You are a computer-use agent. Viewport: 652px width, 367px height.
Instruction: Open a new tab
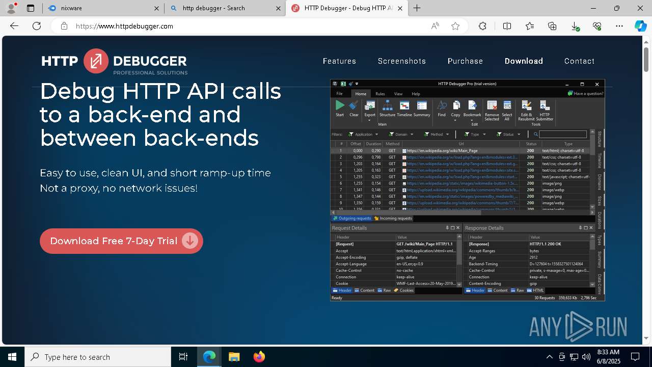click(x=417, y=8)
